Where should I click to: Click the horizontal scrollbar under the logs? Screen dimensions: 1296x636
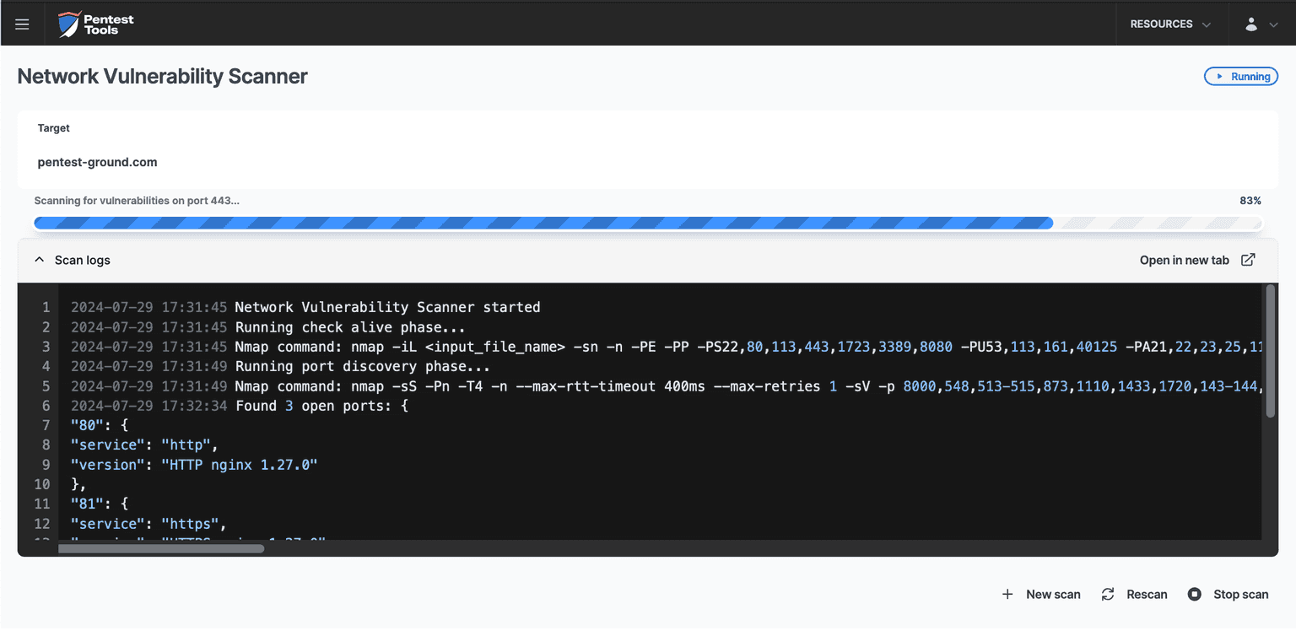(160, 549)
